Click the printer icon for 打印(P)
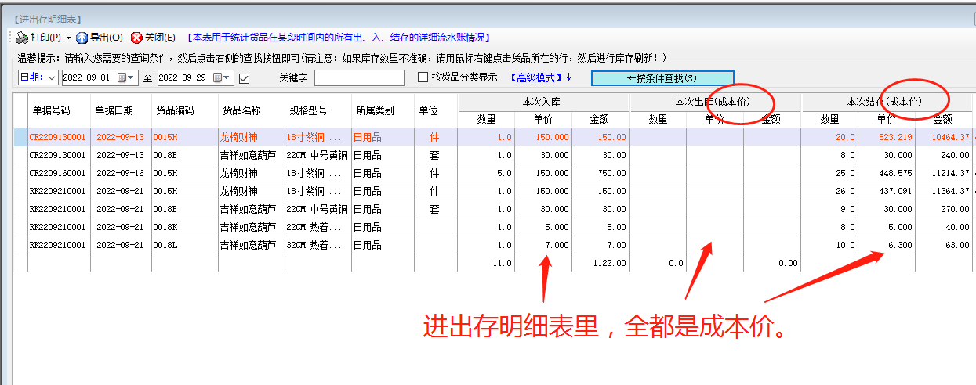The height and width of the screenshot is (385, 976). pos(21,38)
